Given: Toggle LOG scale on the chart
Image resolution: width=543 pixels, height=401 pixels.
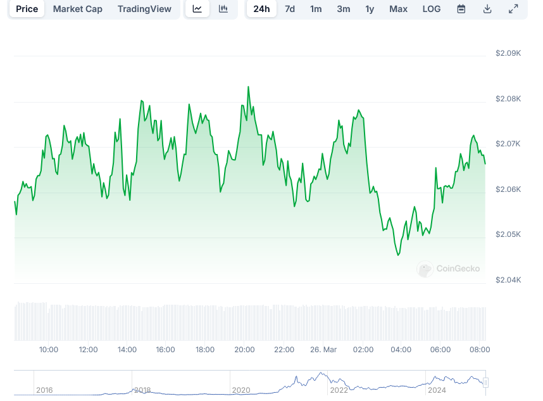Looking at the screenshot, I should coord(432,9).
